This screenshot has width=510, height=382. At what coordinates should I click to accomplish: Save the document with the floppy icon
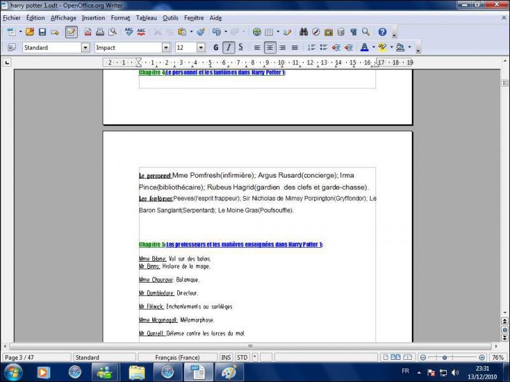coord(42,32)
